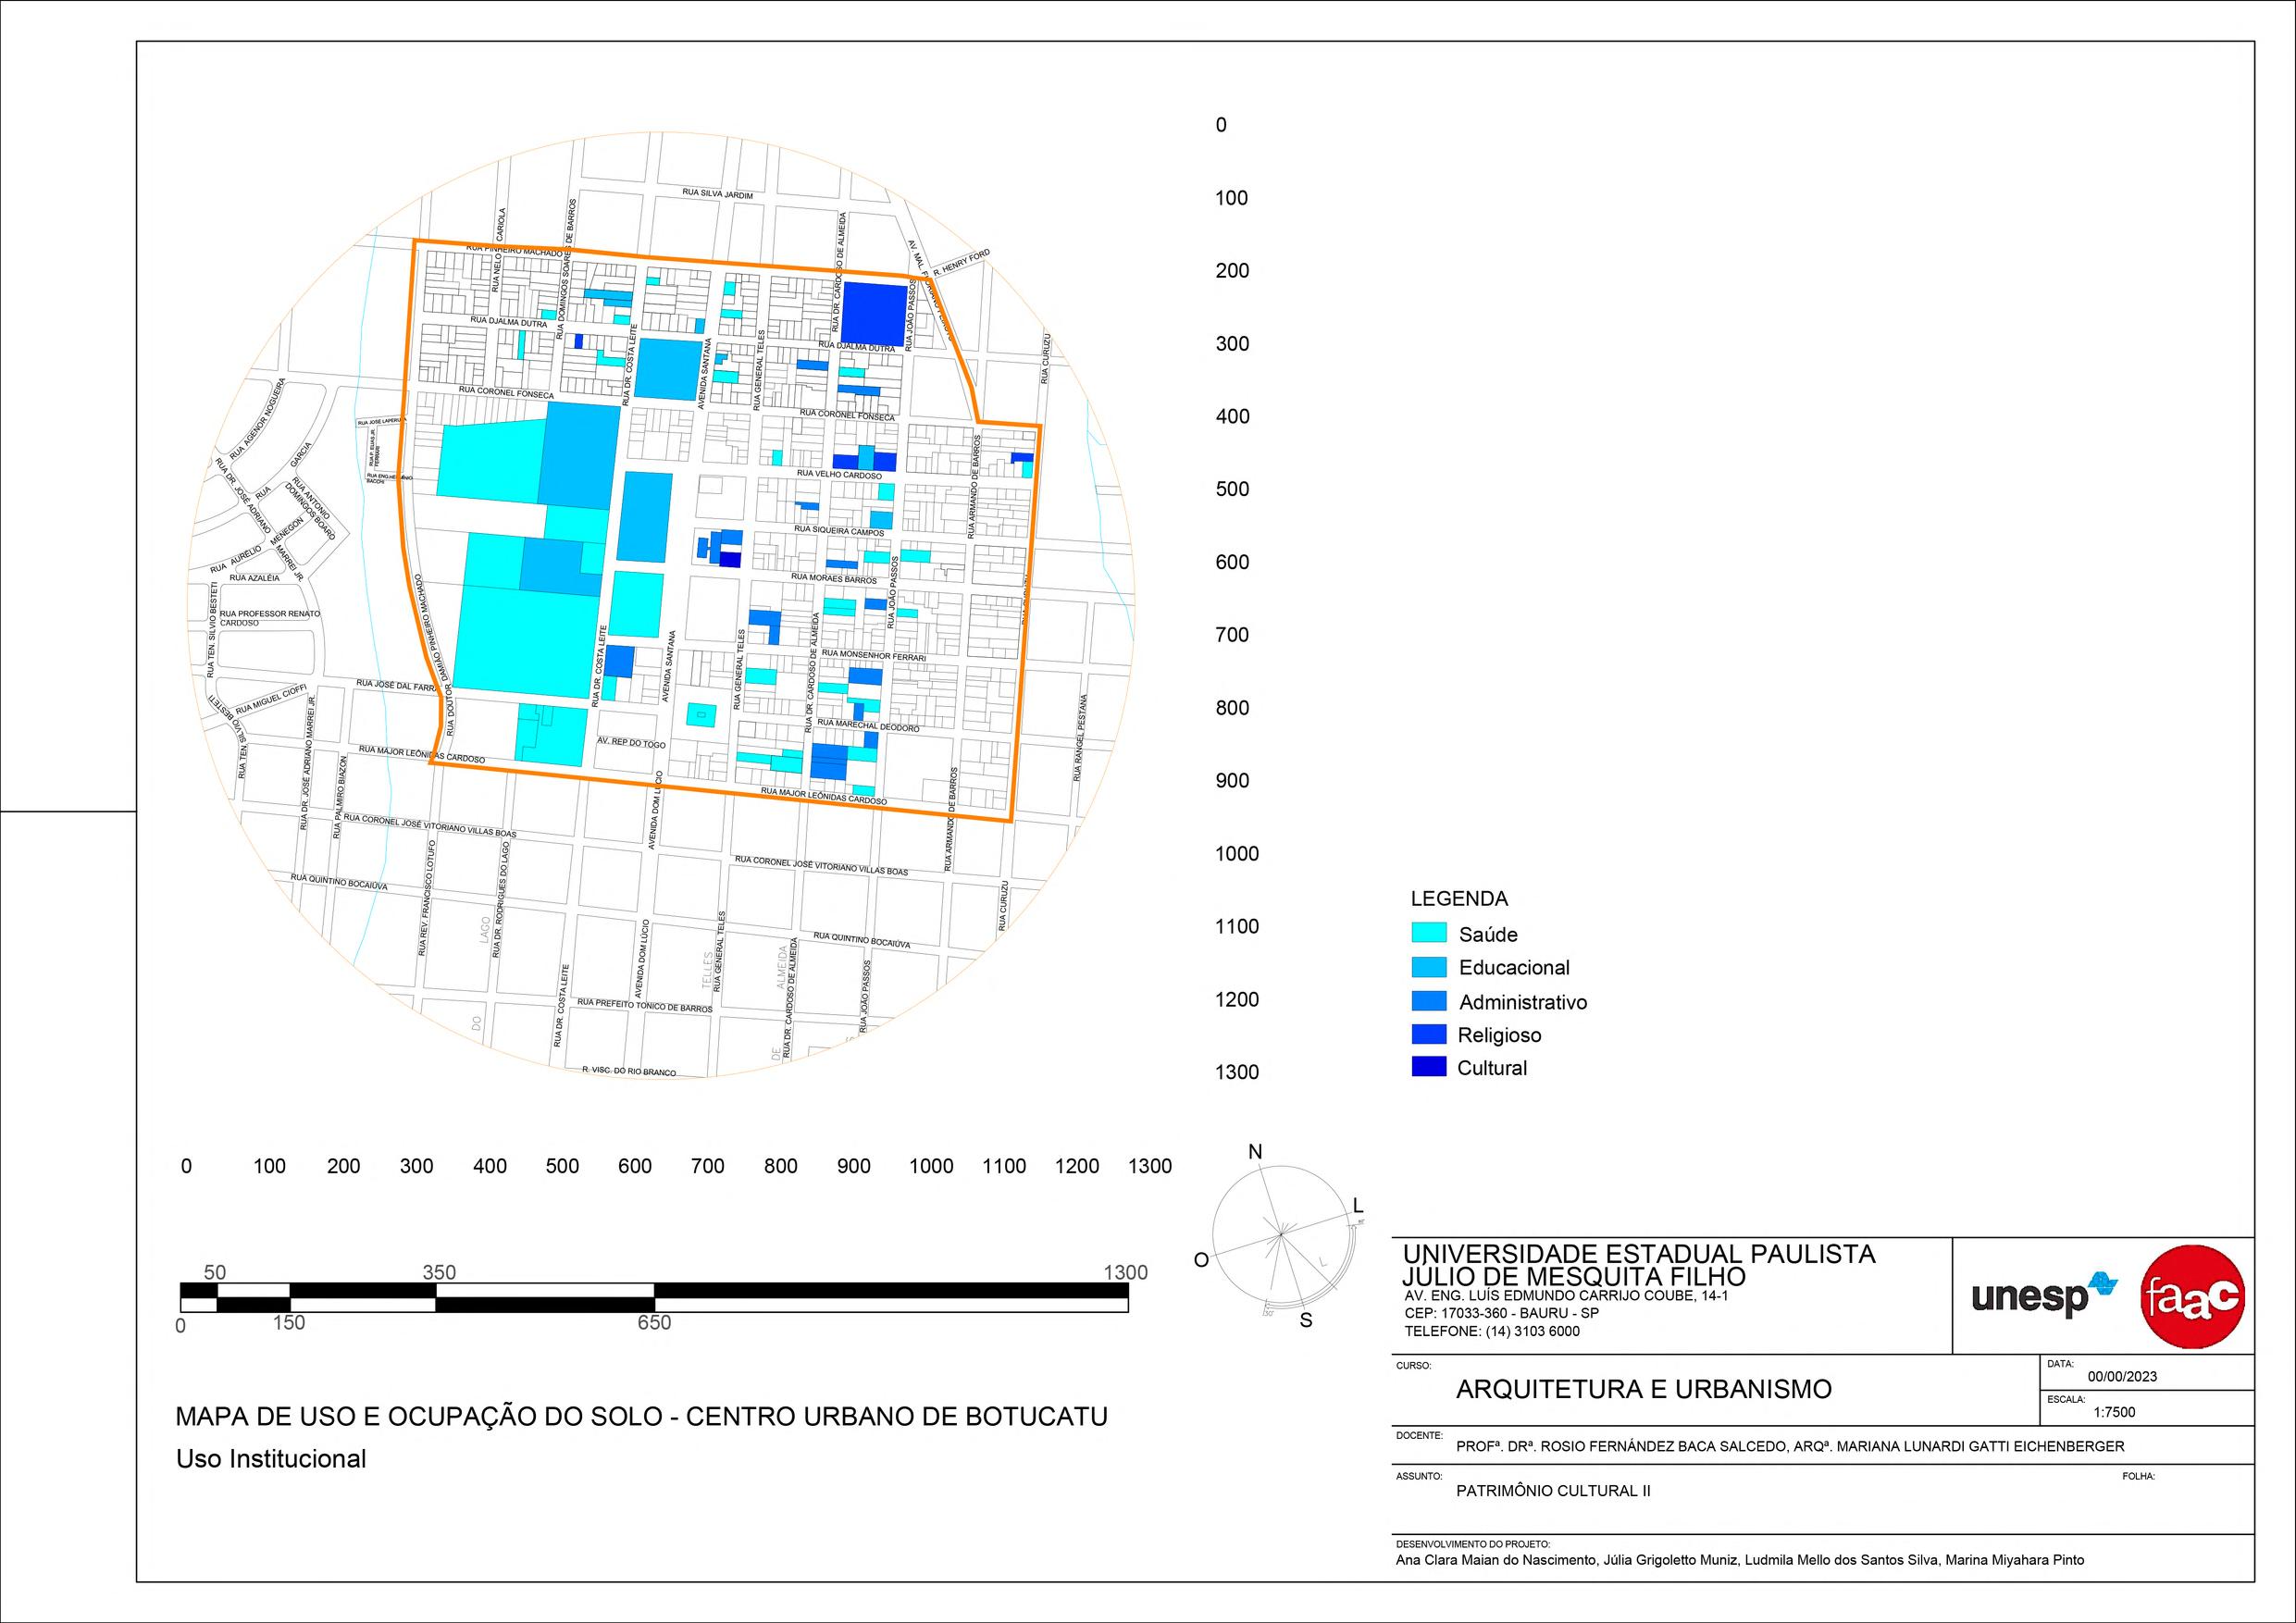2296x1623 pixels.
Task: Click the unesp logo
Action: point(2044,1296)
